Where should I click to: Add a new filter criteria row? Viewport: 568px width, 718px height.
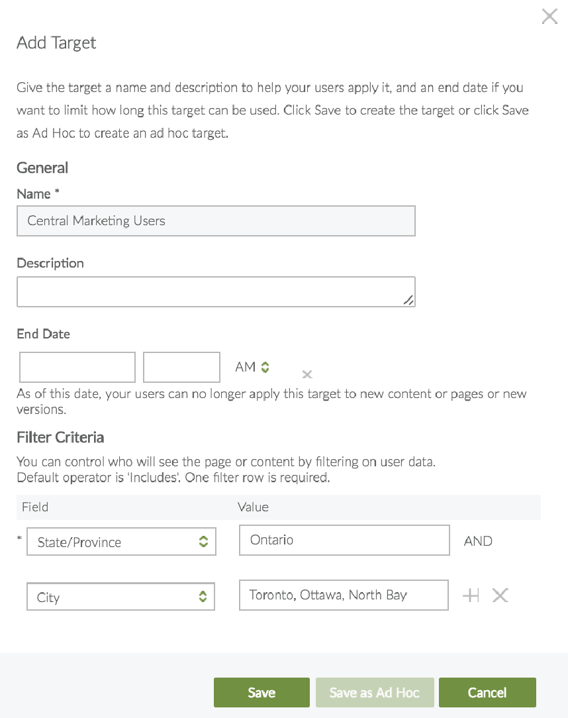pyautogui.click(x=471, y=595)
